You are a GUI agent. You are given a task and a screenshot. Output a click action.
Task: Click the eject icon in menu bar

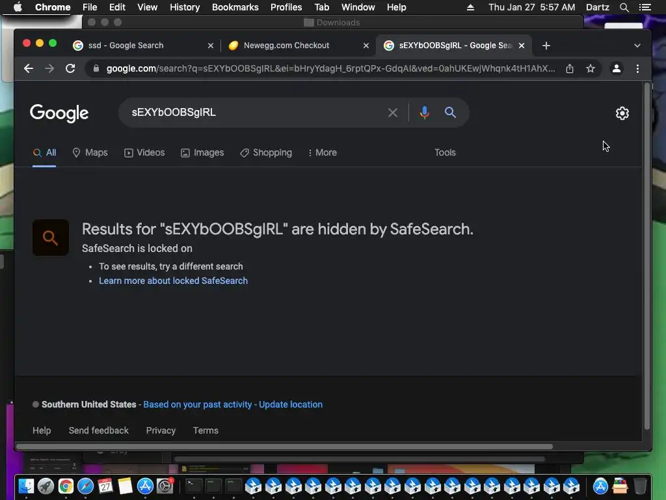click(470, 7)
